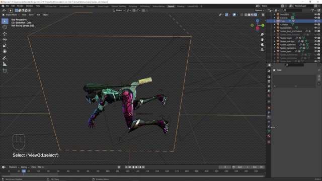The image size is (322, 181).
Task: Hide Spider_eyes via its eye icon
Action: tap(315, 51)
